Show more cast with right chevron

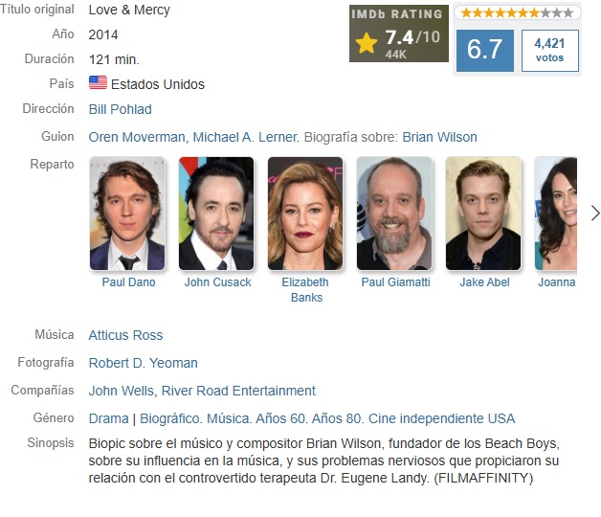(595, 214)
